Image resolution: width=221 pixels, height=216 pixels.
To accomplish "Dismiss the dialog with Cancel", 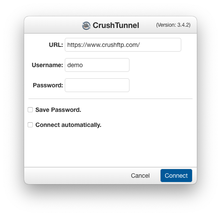I will tap(140, 176).
